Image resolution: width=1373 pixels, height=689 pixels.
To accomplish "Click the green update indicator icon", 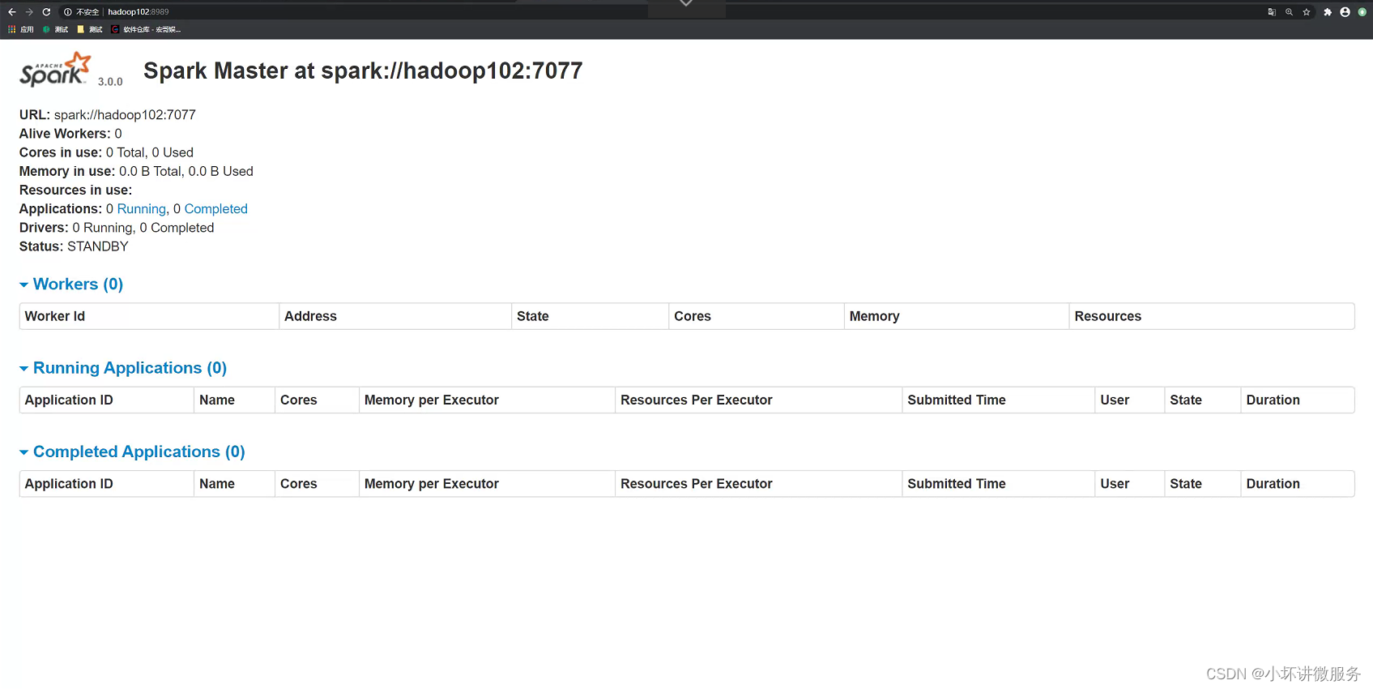I will (1362, 12).
